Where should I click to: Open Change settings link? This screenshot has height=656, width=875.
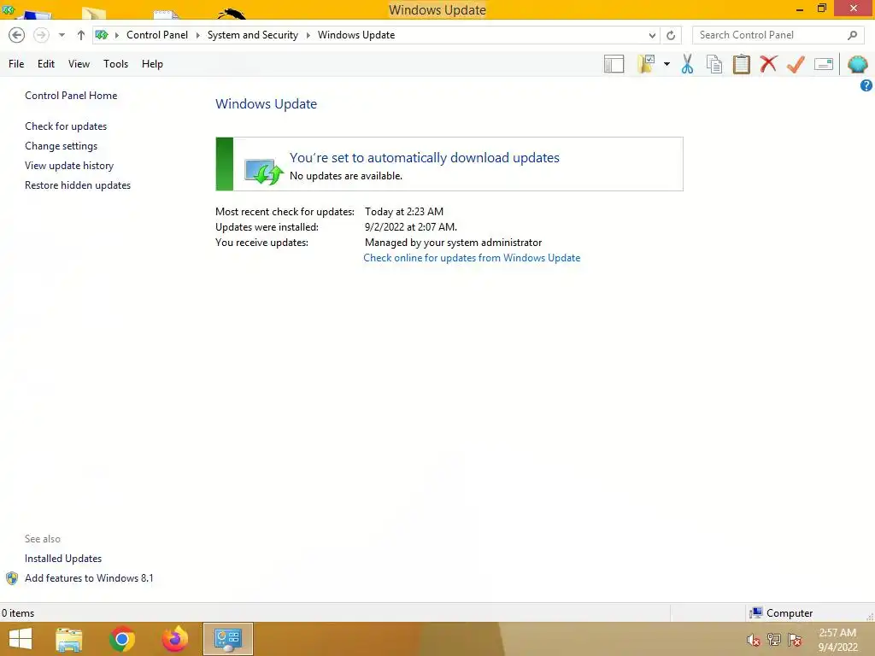point(61,145)
